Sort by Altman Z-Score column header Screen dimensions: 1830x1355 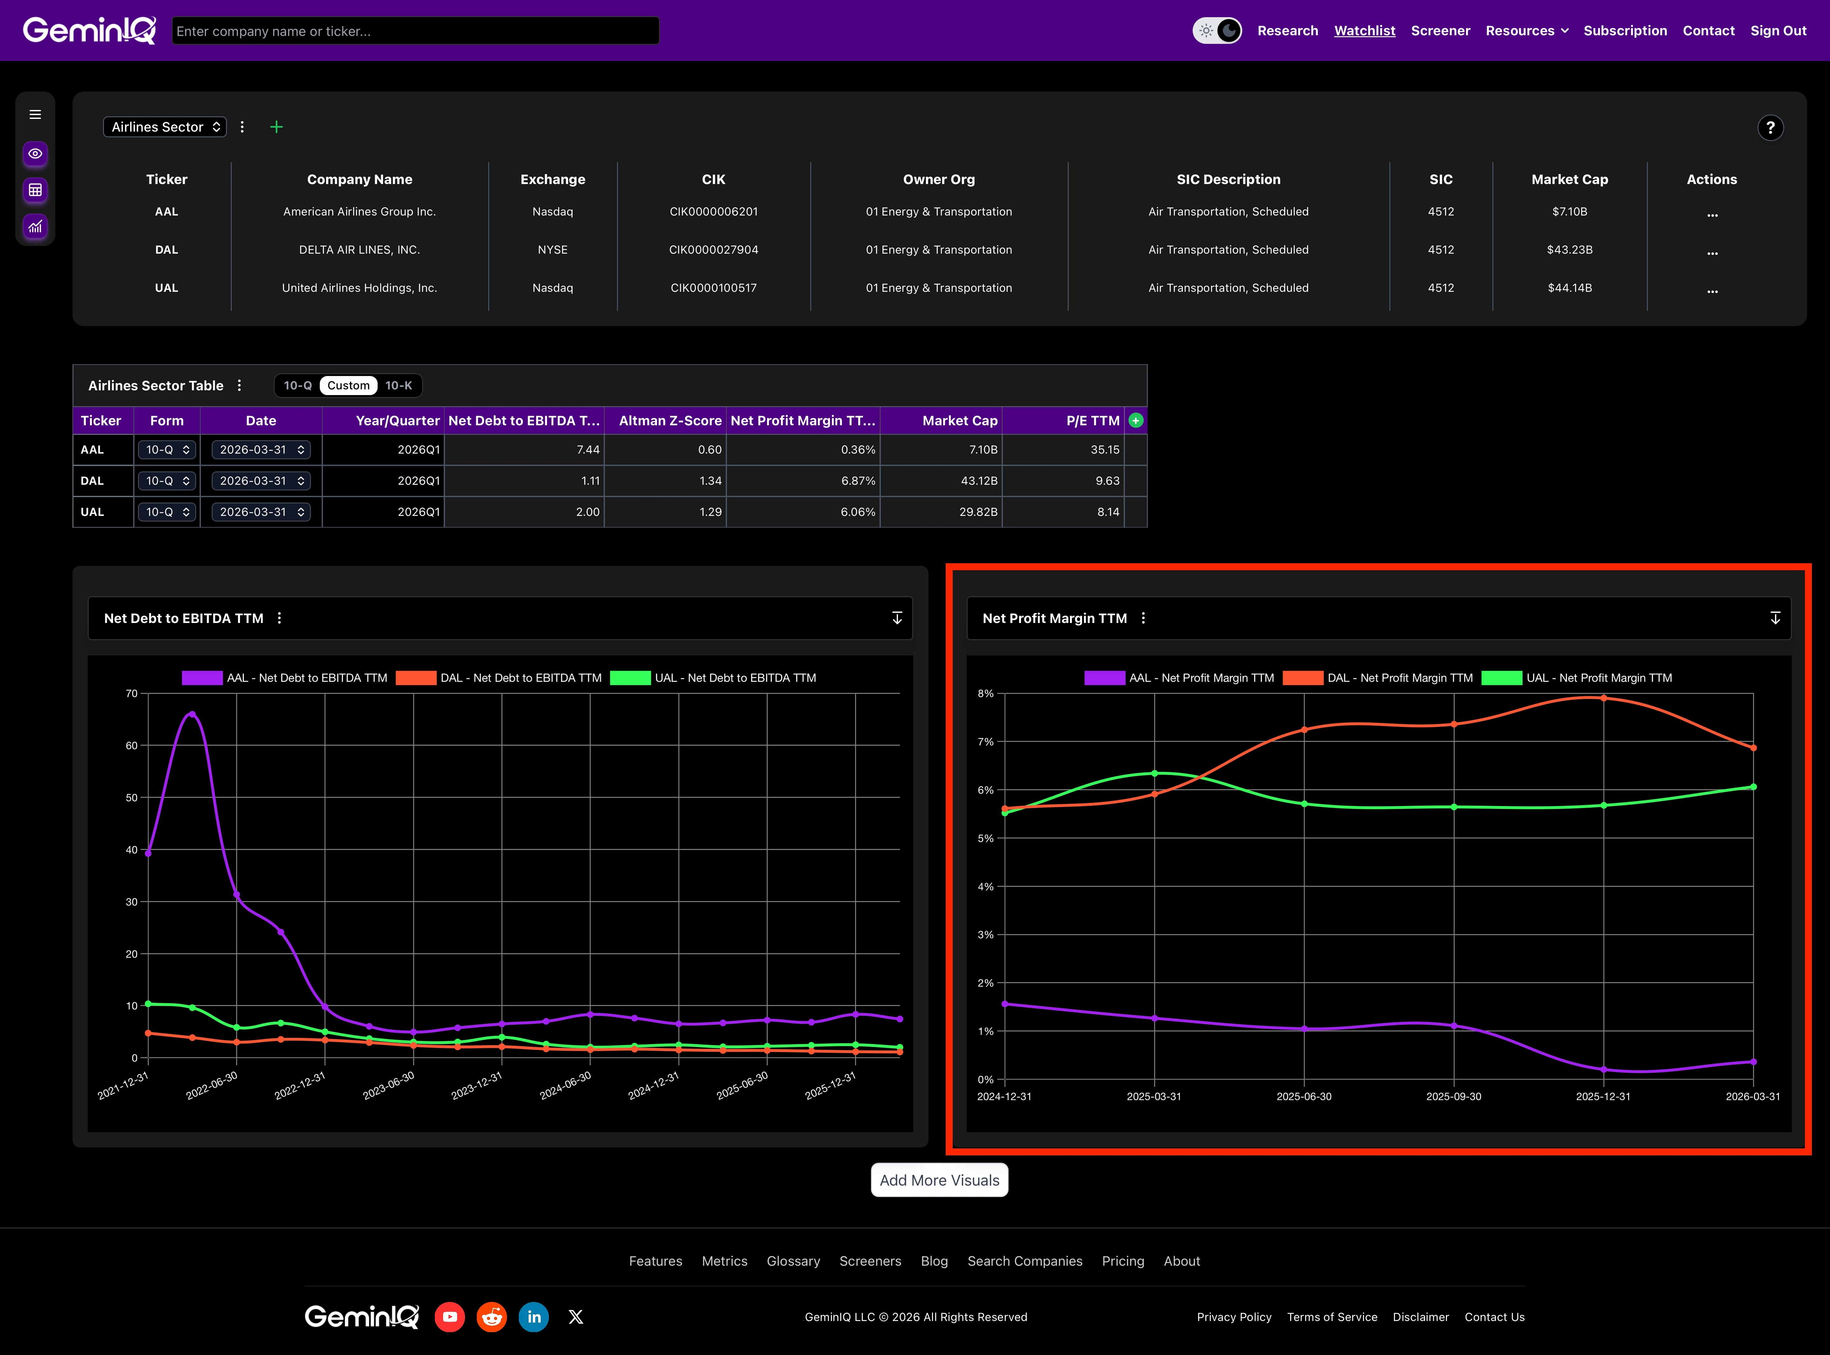(x=665, y=421)
